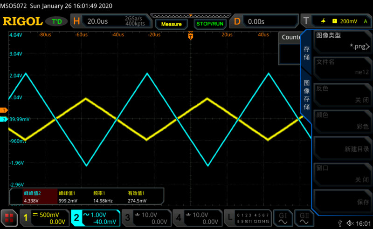Screen dimensions: 373x229
Task: Select the GI waveform generator icon
Action: point(283,217)
